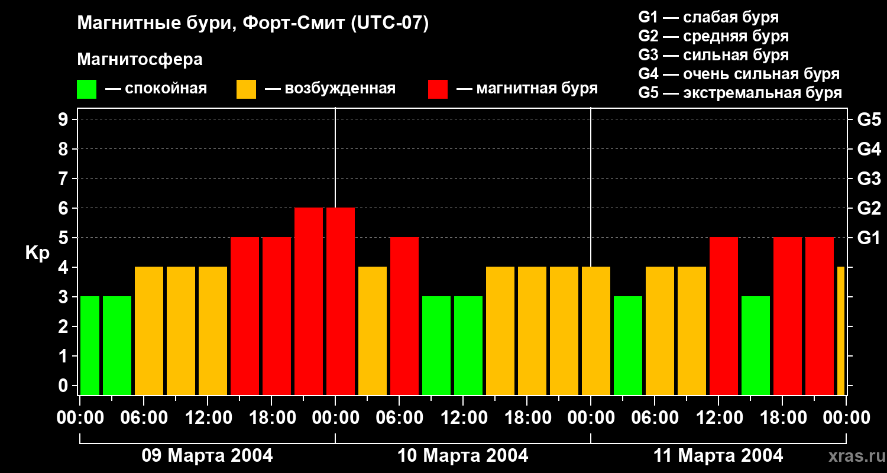This screenshot has height=473, width=887.
Task: Click the green bar for 11 March 15:00–18:00
Action: [x=756, y=346]
